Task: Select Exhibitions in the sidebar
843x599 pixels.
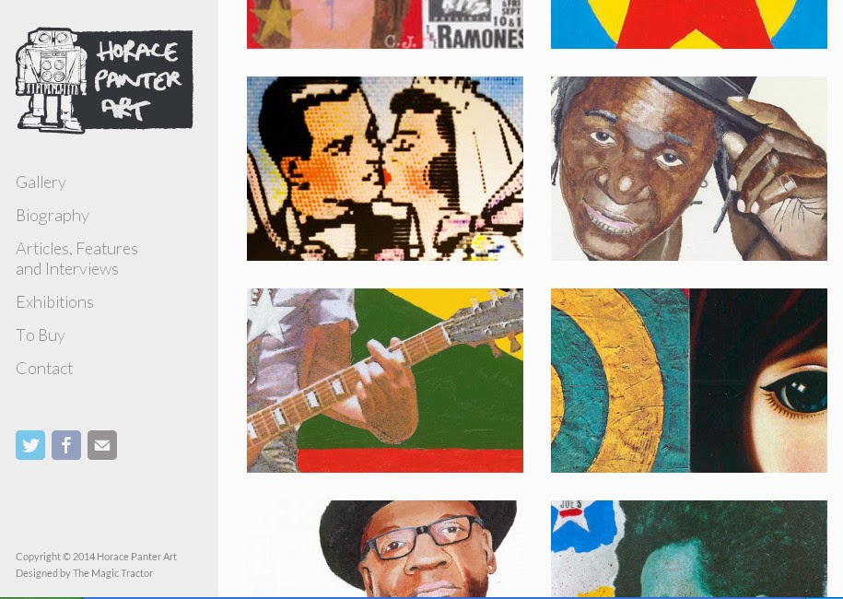Action: 55,302
